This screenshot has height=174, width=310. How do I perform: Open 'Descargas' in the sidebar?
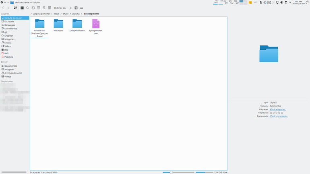click(x=15, y=25)
